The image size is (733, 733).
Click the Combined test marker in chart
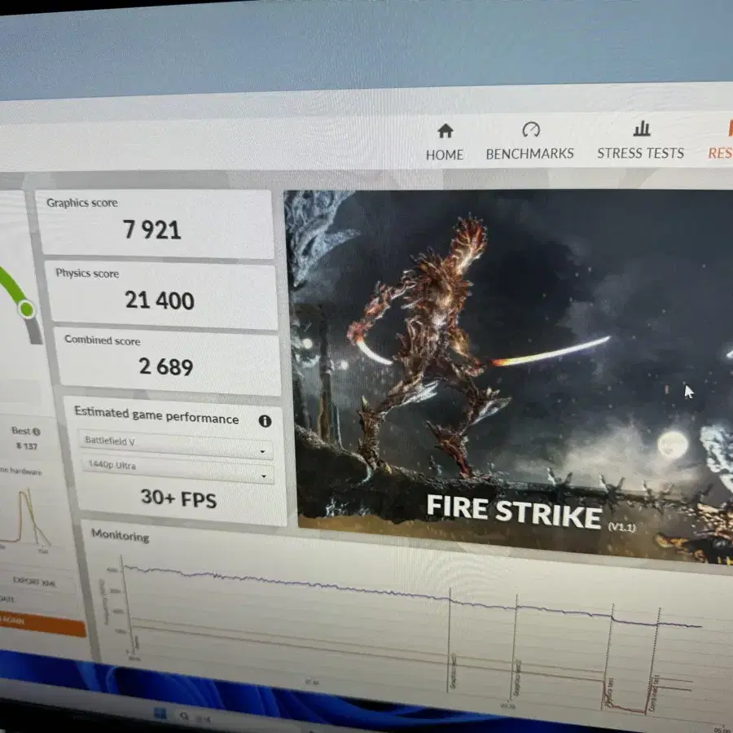click(654, 693)
